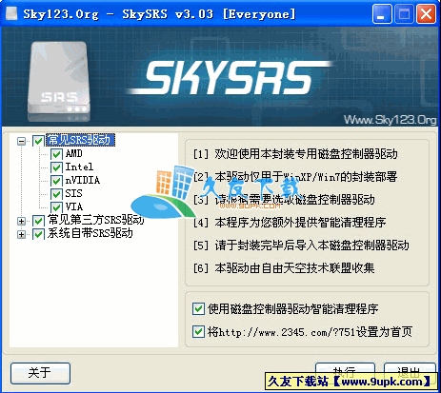The height and width of the screenshot is (393, 441).
Task: Toggle the Intel driver checkbox
Action: pos(56,167)
